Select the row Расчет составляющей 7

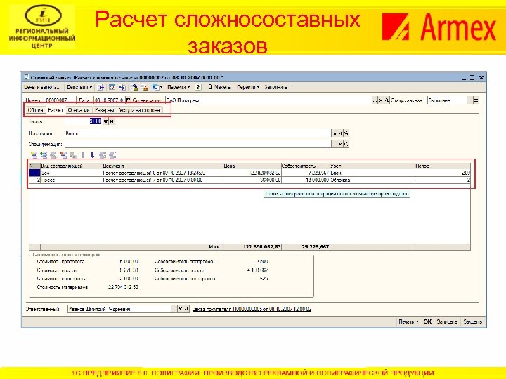[x=249, y=180]
